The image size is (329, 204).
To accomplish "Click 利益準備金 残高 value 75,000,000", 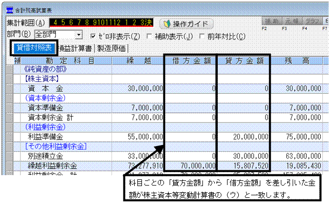I will click(303, 137).
